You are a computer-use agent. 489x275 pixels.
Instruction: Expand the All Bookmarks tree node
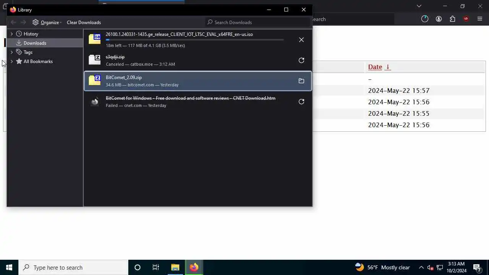11,61
